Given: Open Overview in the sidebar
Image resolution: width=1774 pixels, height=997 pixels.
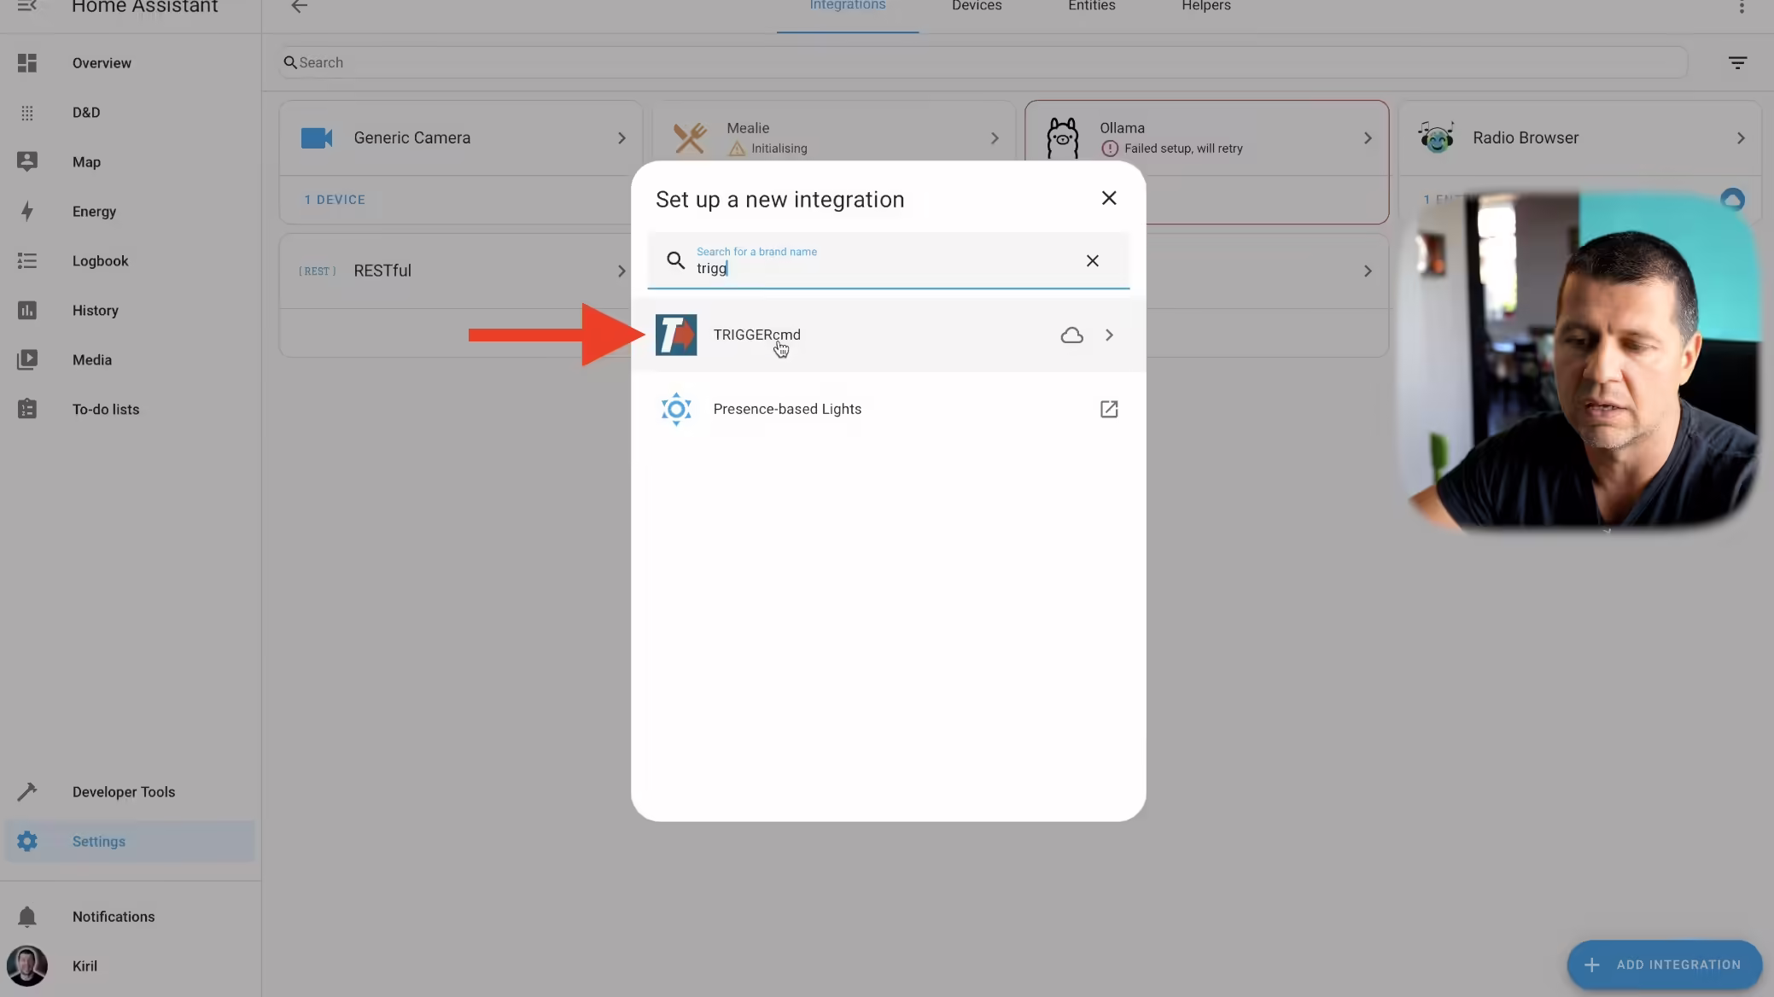Looking at the screenshot, I should 130,63.
